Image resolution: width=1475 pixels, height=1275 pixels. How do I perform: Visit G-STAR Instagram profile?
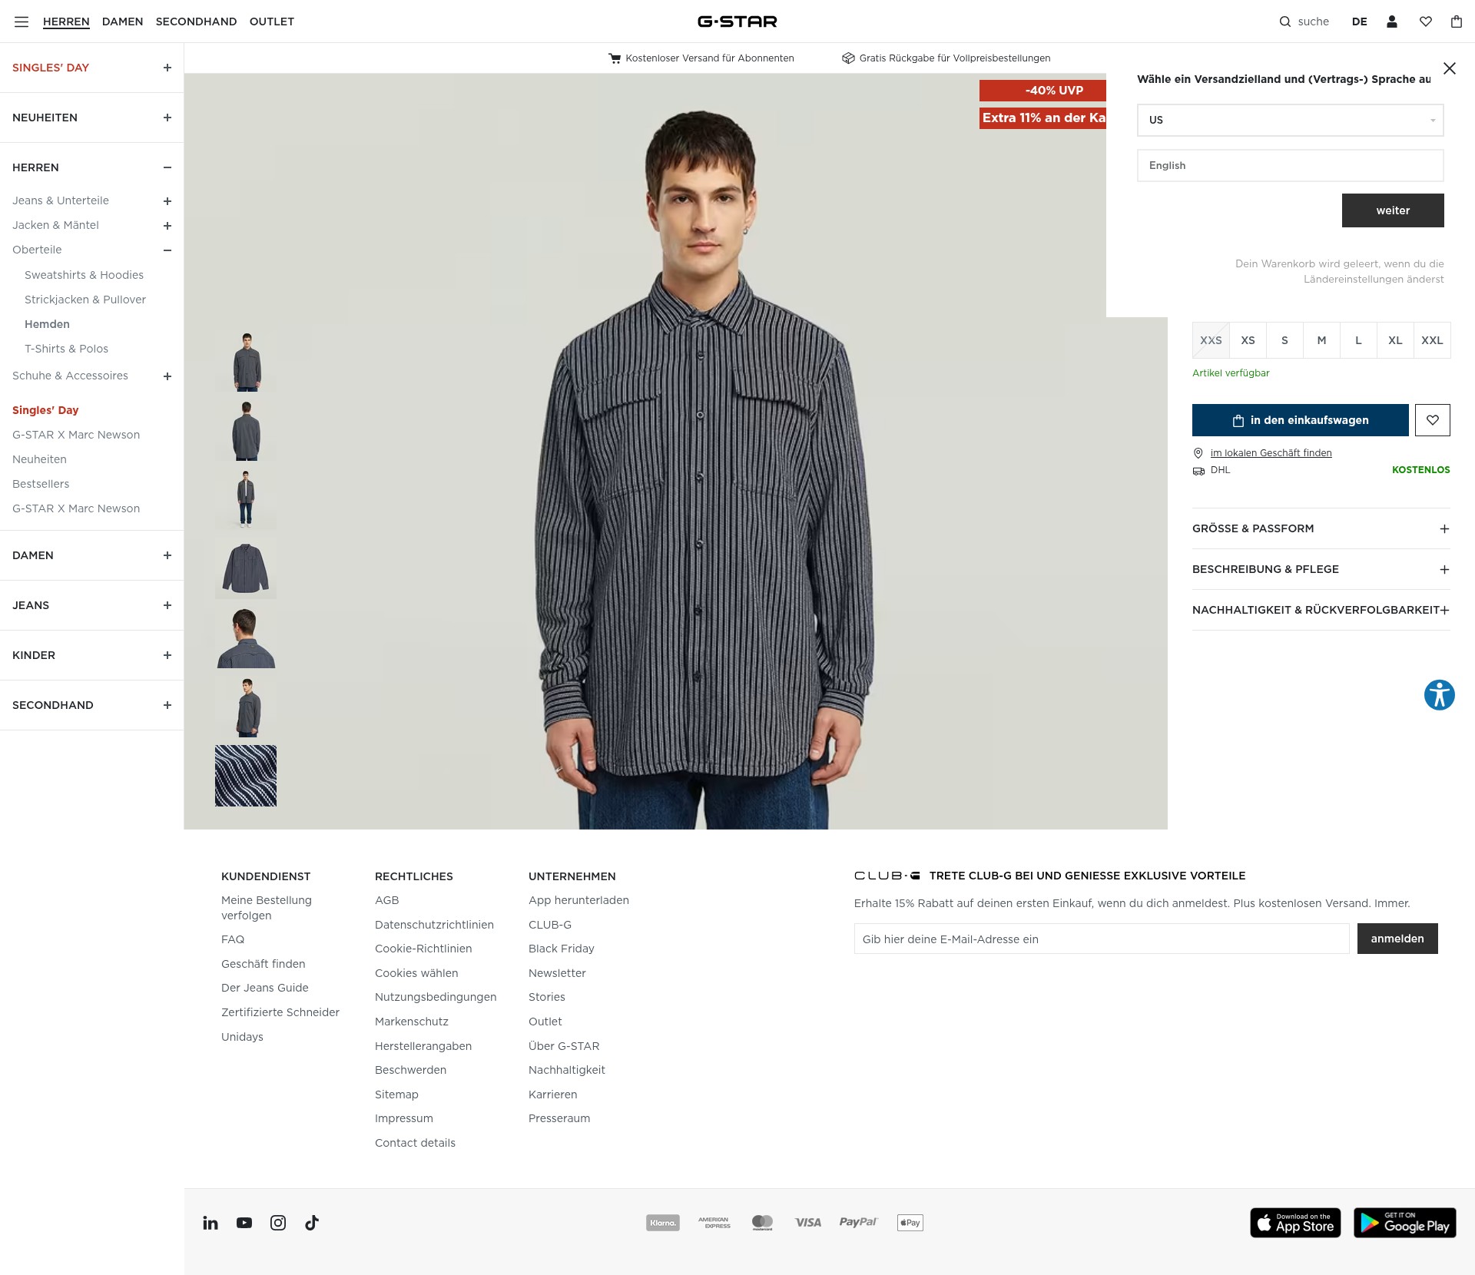click(278, 1223)
